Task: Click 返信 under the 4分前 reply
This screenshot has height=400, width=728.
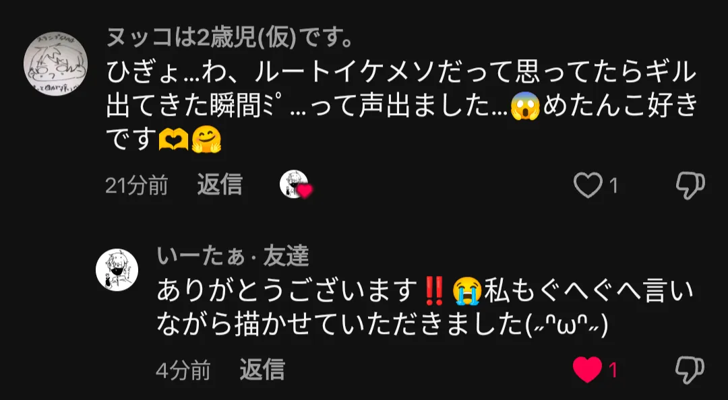Action: point(262,370)
